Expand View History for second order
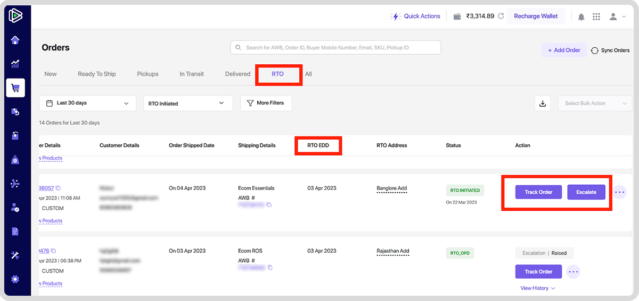The width and height of the screenshot is (639, 301). click(538, 288)
